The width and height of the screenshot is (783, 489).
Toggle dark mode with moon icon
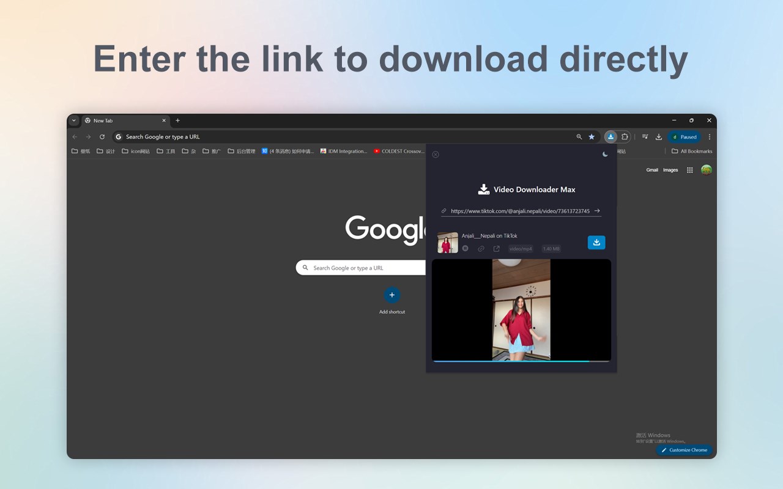pos(605,155)
